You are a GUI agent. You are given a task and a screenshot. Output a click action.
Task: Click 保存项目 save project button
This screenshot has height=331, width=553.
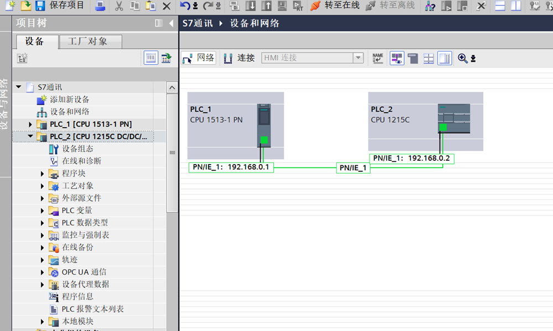(x=60, y=6)
